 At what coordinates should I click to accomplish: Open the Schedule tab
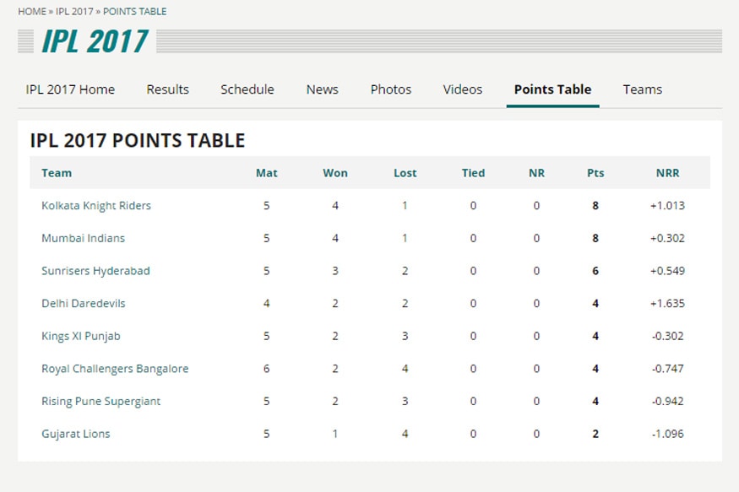(x=247, y=89)
